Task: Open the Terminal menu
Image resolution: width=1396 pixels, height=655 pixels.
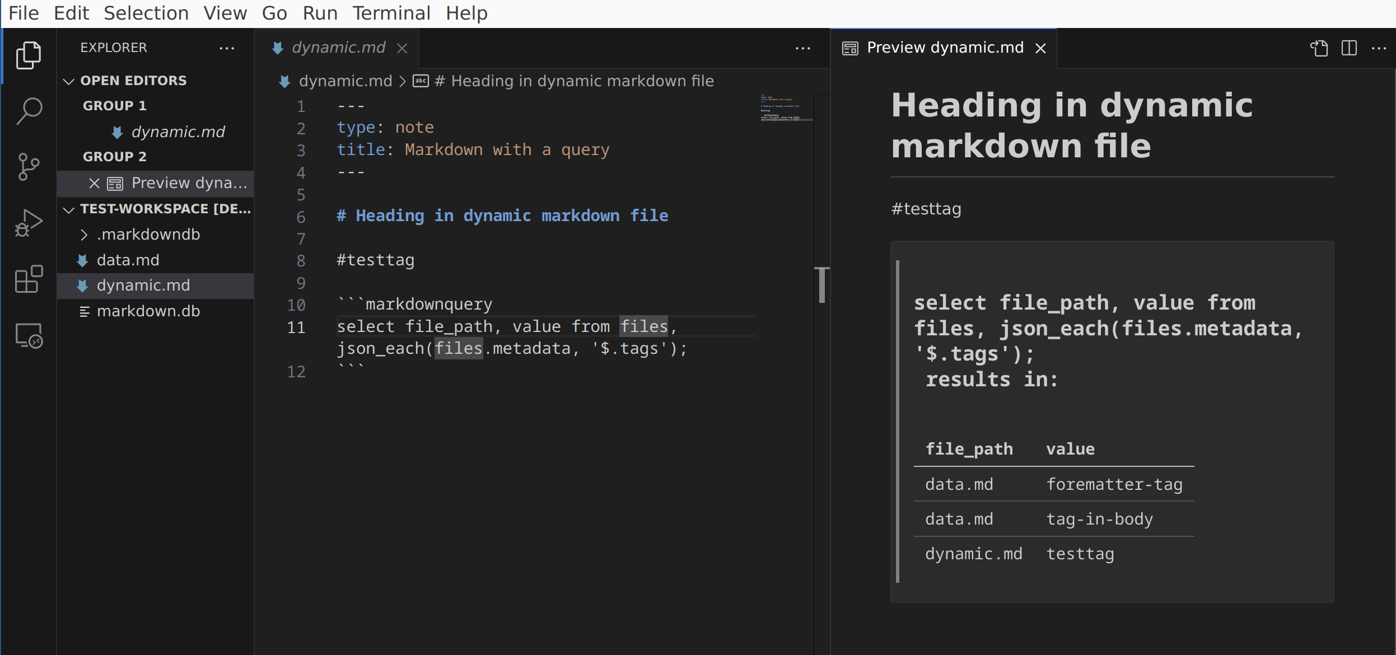Action: (x=391, y=13)
